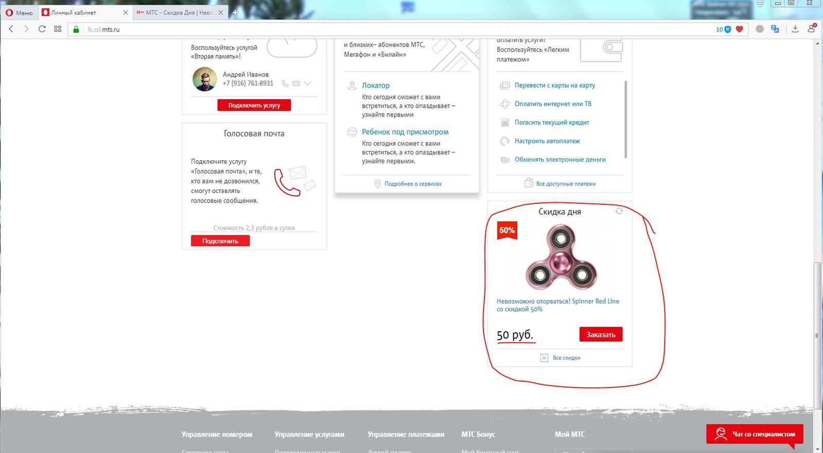
Task: Click the autopayment circular arrow icon
Action: pyautogui.click(x=505, y=141)
